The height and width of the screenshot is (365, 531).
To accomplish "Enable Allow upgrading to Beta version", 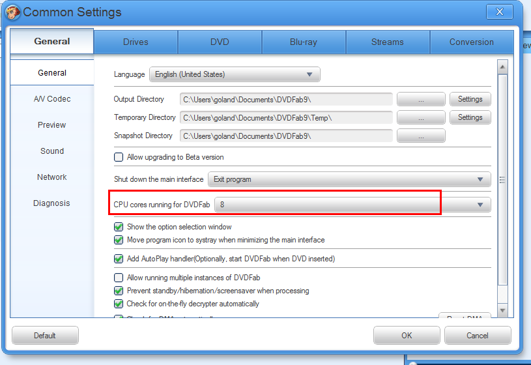I will point(119,157).
